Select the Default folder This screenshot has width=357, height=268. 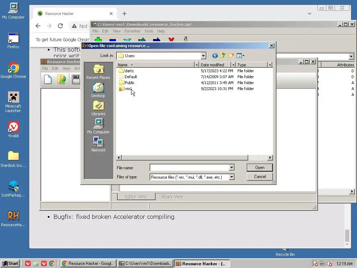click(128, 77)
